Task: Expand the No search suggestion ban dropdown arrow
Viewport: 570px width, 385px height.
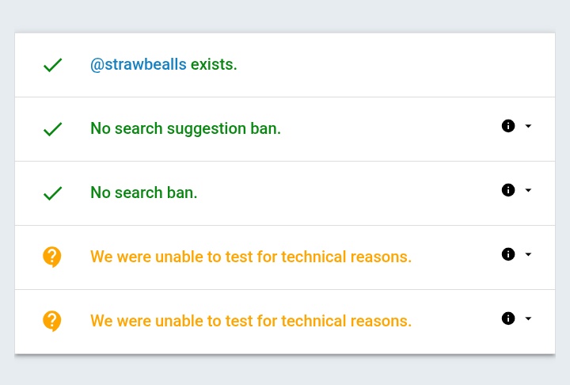Action: point(528,126)
